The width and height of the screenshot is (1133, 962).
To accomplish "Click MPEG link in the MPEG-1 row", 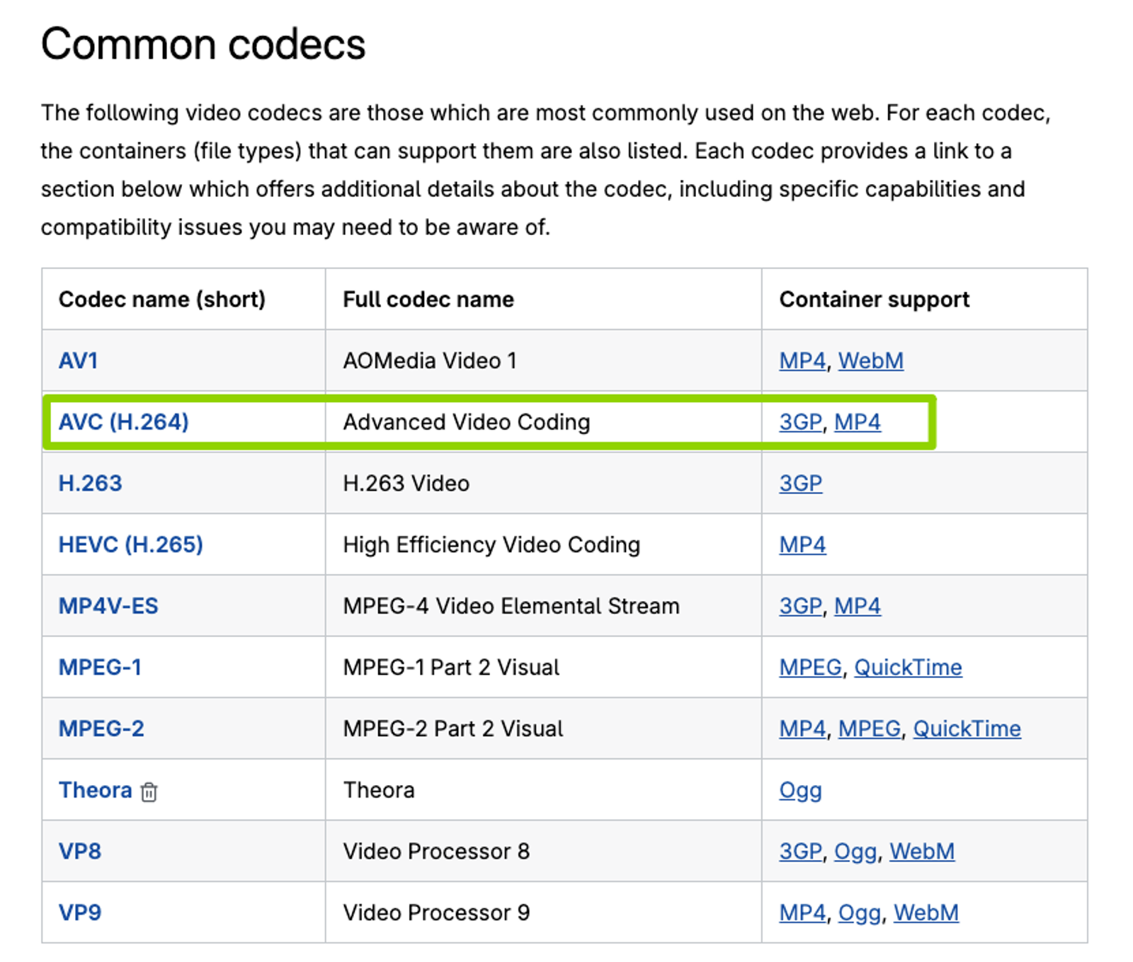I will (811, 667).
